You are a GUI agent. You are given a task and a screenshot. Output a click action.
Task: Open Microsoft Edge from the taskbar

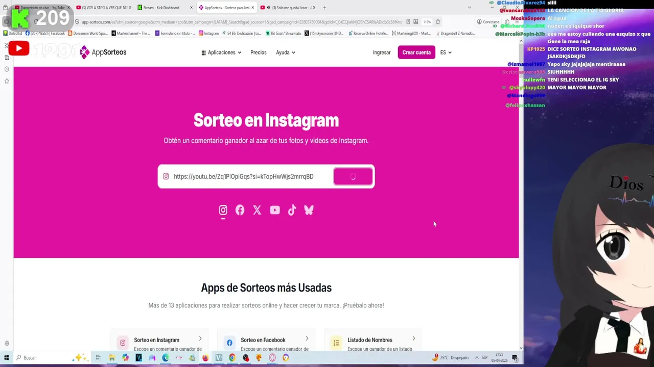click(x=166, y=358)
